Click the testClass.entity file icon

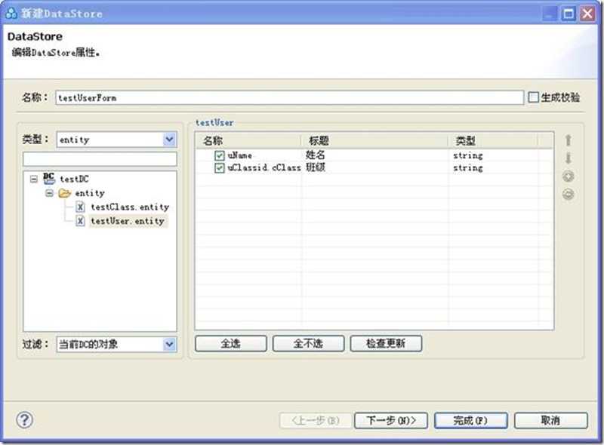coord(80,207)
